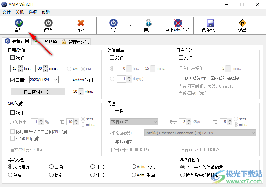The width and height of the screenshot is (266, 187).
Task: Toggle 平均CPU负荷 checkbox
Action: pos(13,139)
